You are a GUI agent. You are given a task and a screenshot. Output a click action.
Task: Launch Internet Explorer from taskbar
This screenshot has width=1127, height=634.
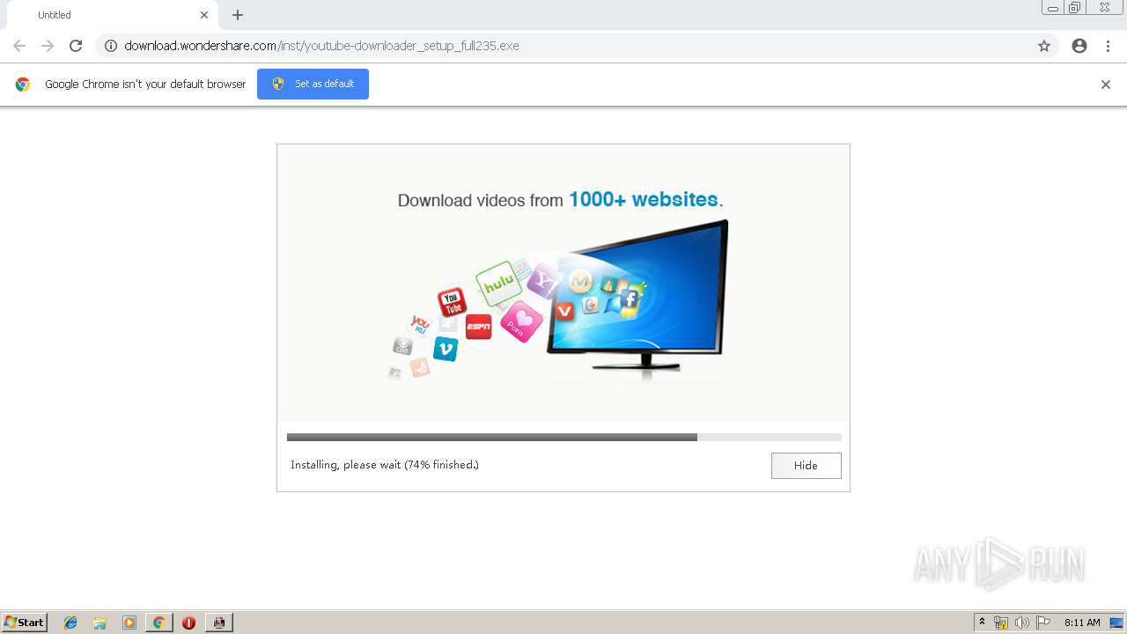click(70, 623)
